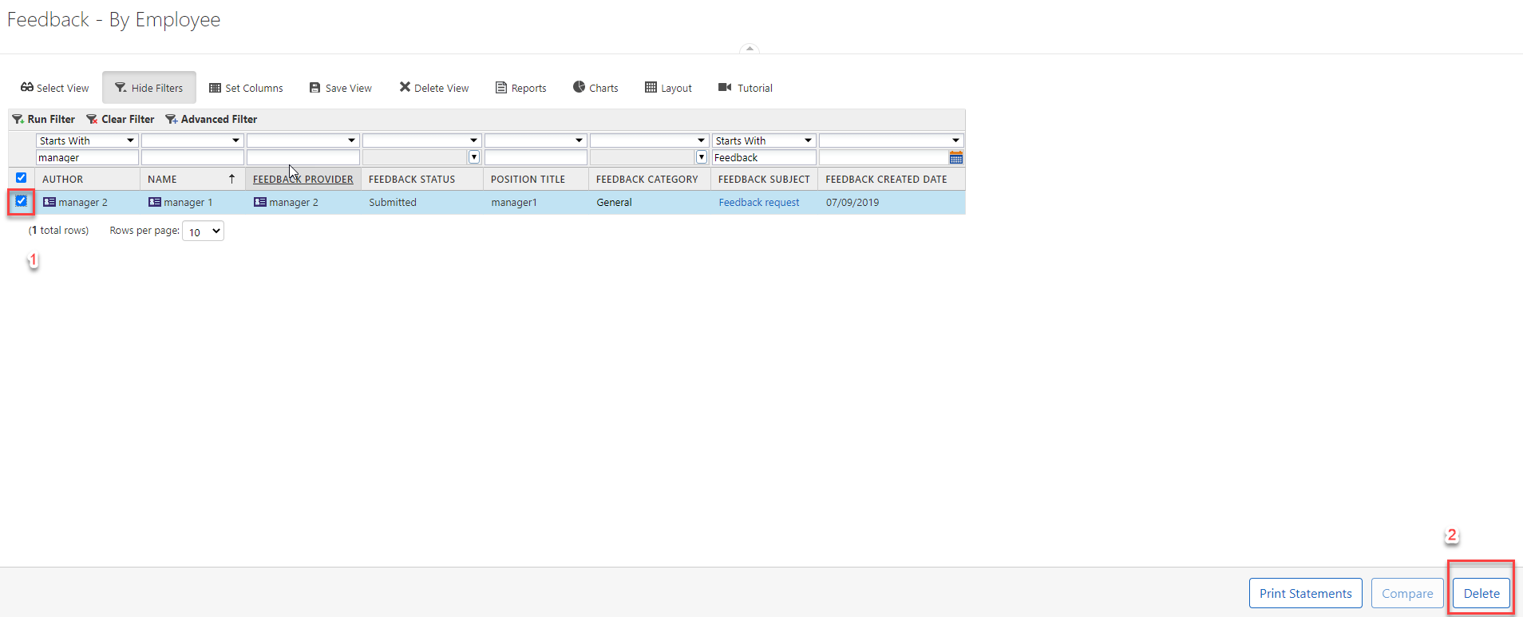
Task: Uncheck the manager 2 row checkbox
Action: click(x=22, y=201)
